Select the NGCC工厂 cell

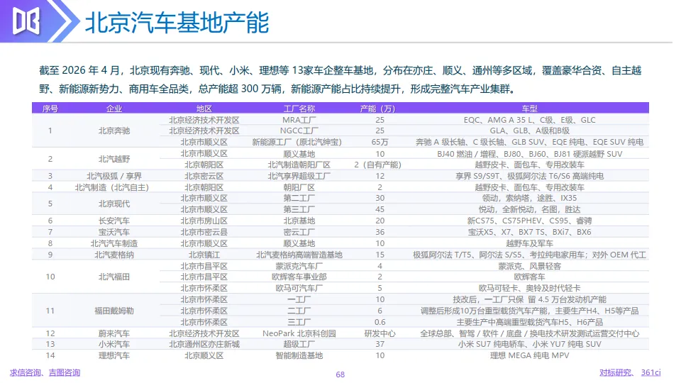299,131
